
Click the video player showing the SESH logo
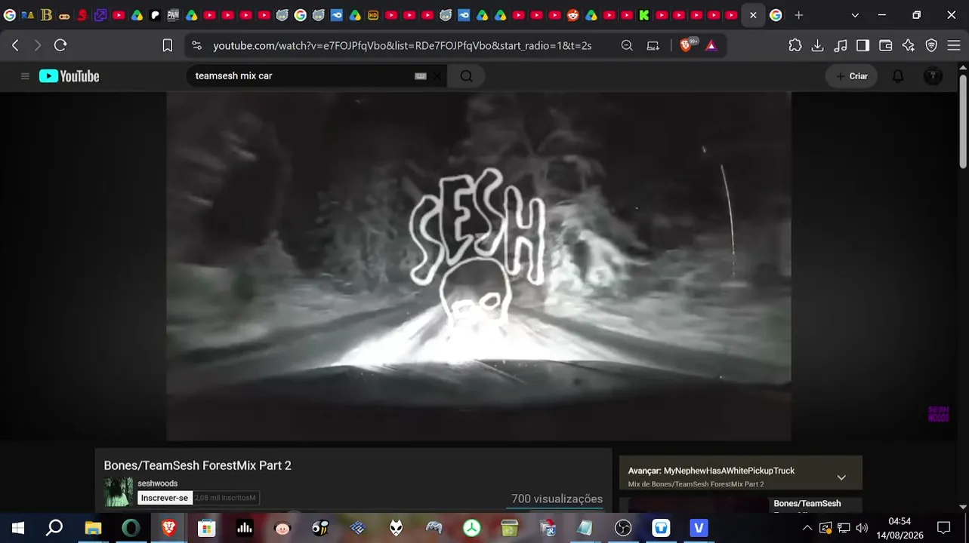tap(479, 266)
